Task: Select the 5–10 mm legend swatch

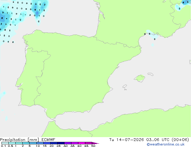Action: pyautogui.click(x=33, y=143)
